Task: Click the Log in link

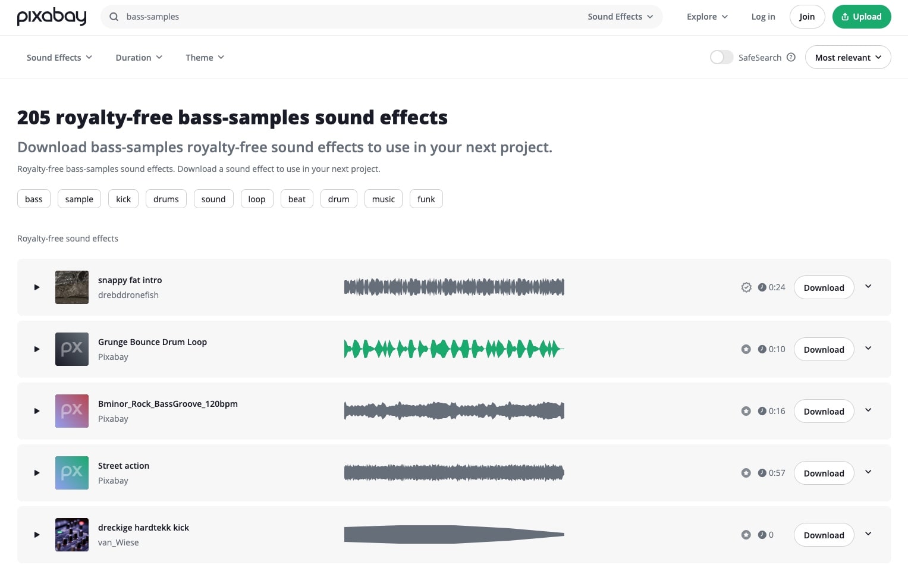Action: point(763,17)
